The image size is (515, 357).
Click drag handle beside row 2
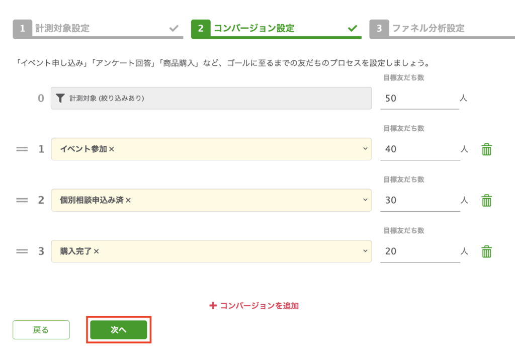(22, 200)
